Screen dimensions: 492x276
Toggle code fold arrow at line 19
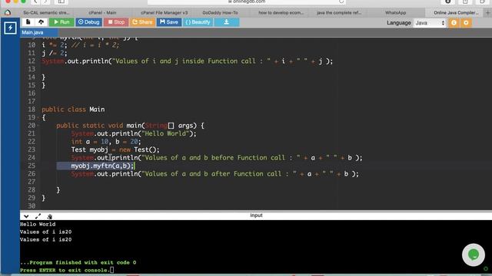(x=38, y=117)
